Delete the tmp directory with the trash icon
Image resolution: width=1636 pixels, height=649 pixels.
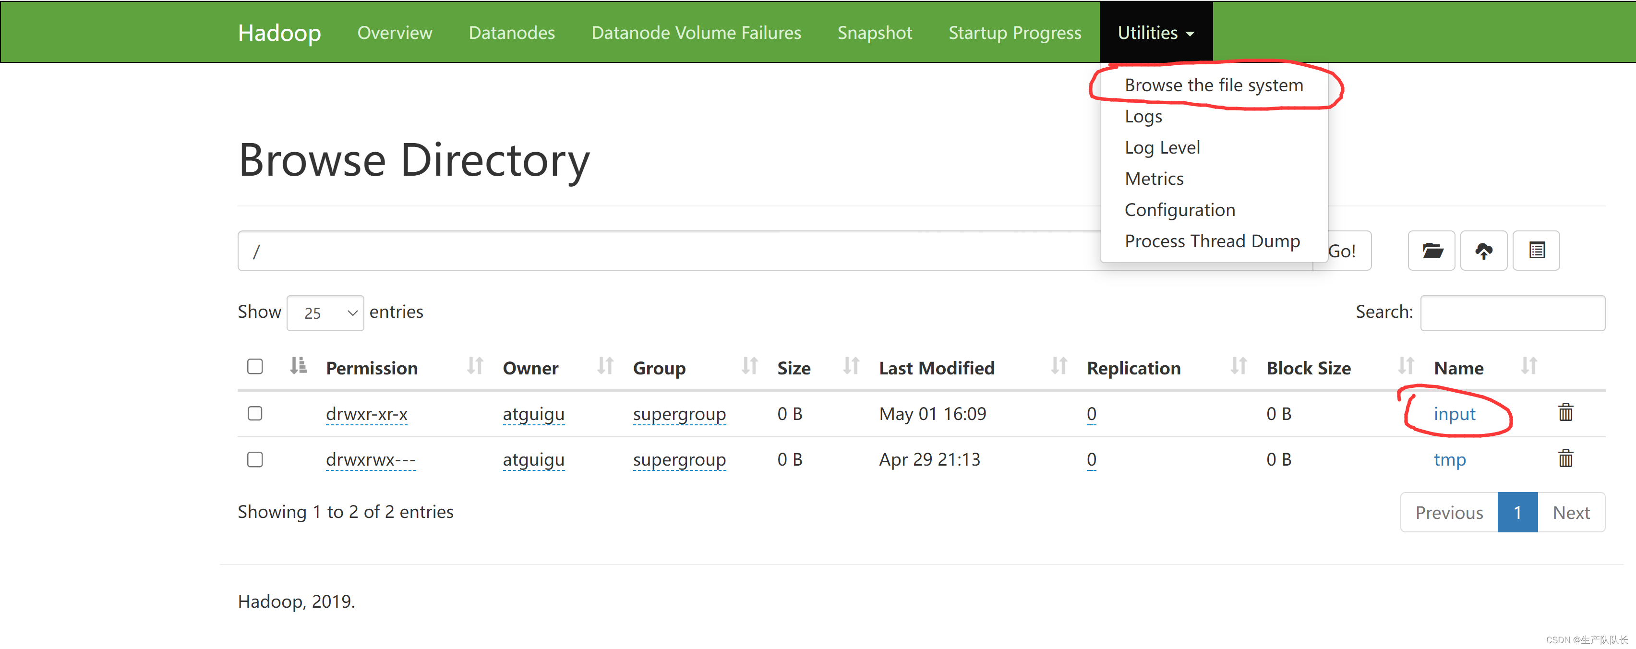pos(1565,458)
